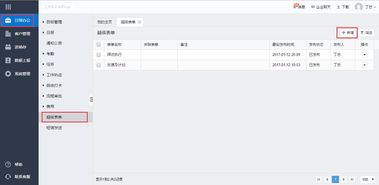Click the 筛选 filter button
This screenshot has height=185, width=379.
[x=366, y=33]
